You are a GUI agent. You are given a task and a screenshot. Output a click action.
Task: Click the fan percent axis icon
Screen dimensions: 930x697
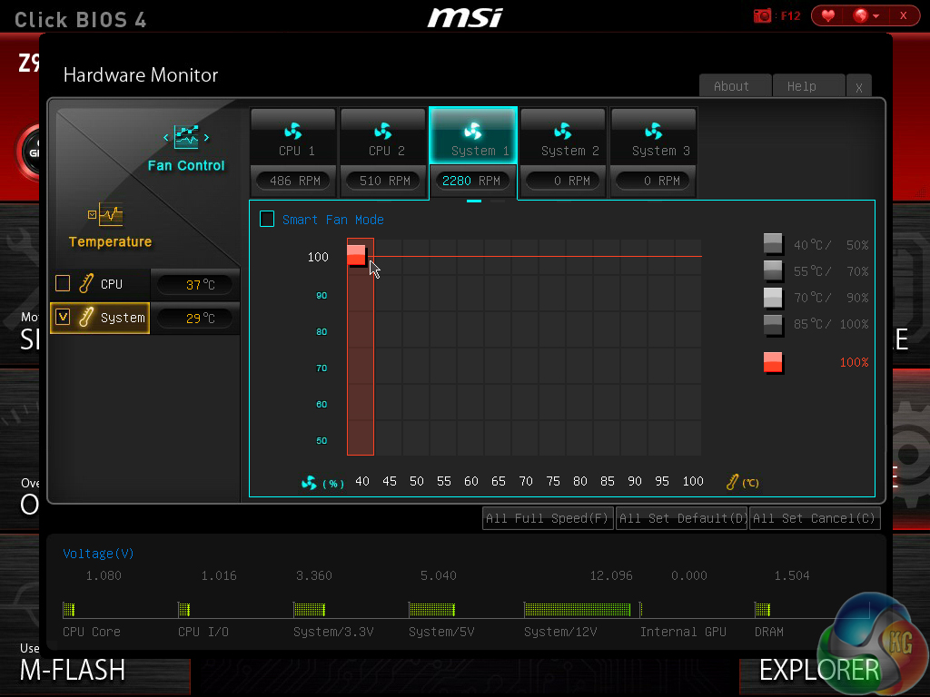coord(309,483)
